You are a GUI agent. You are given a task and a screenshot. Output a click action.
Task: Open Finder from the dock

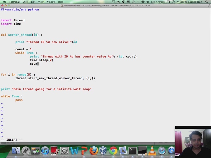point(16,150)
